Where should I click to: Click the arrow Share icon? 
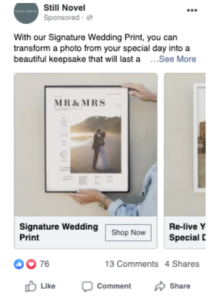(x=160, y=286)
